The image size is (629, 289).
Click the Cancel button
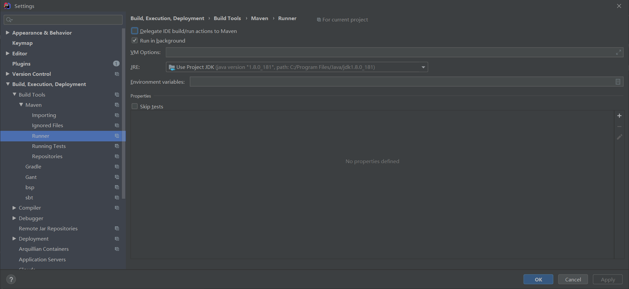click(573, 279)
